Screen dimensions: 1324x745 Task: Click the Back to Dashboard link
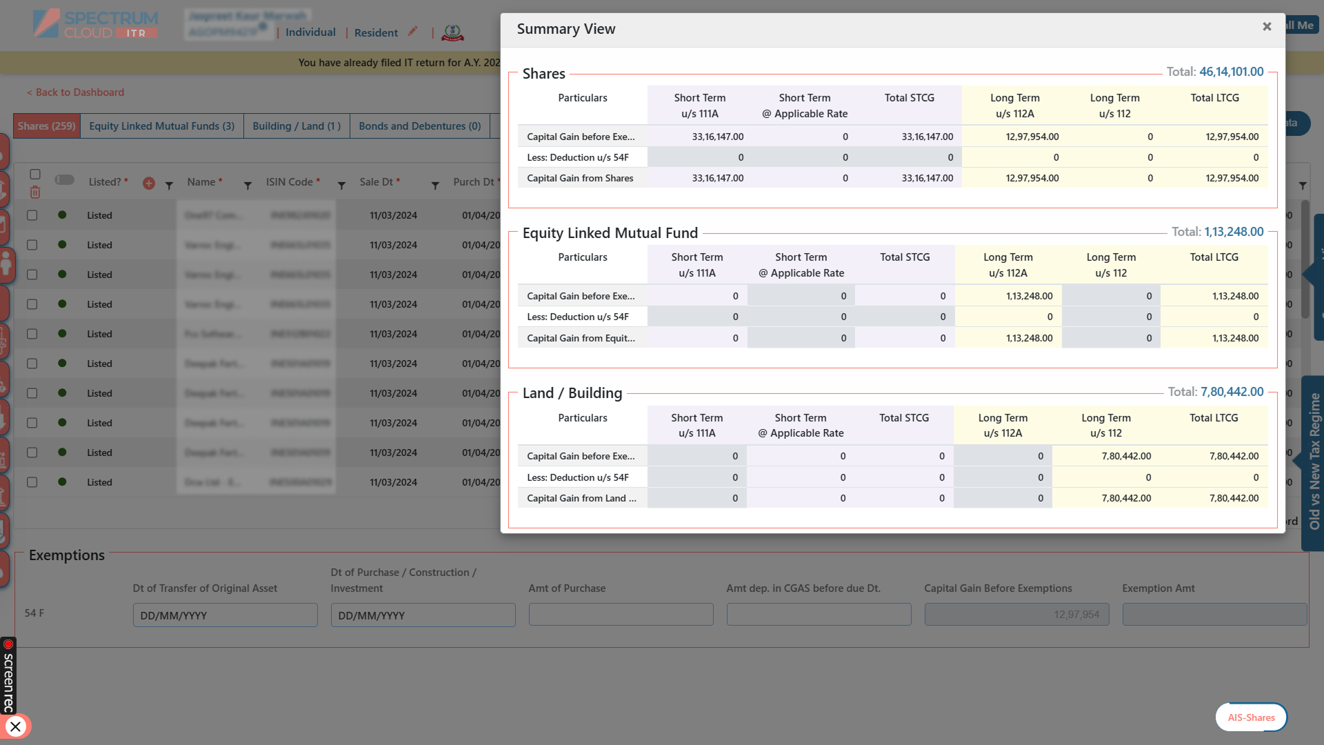click(x=75, y=92)
